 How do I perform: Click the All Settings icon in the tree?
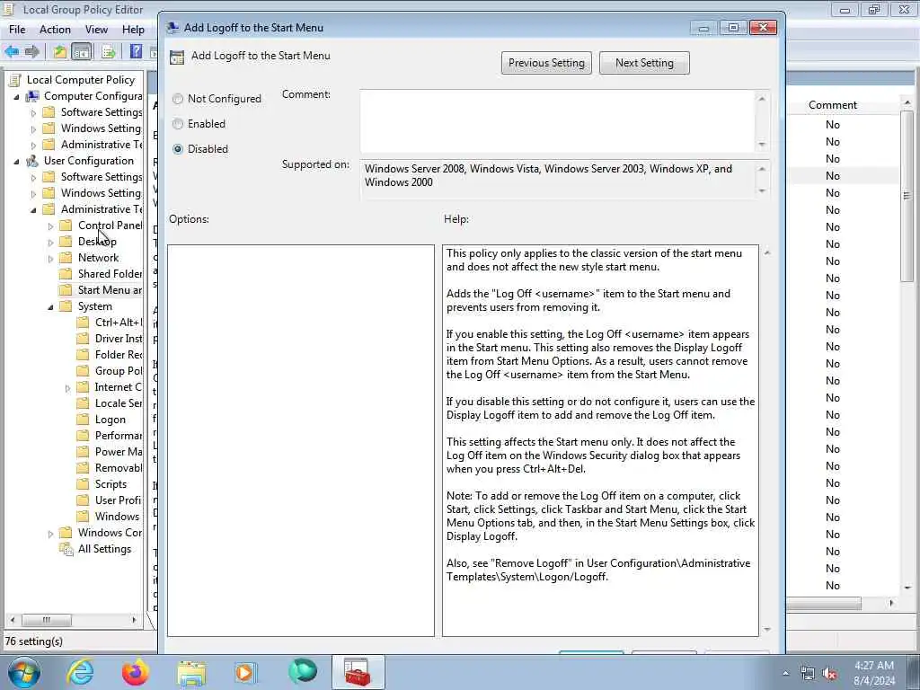(66, 549)
